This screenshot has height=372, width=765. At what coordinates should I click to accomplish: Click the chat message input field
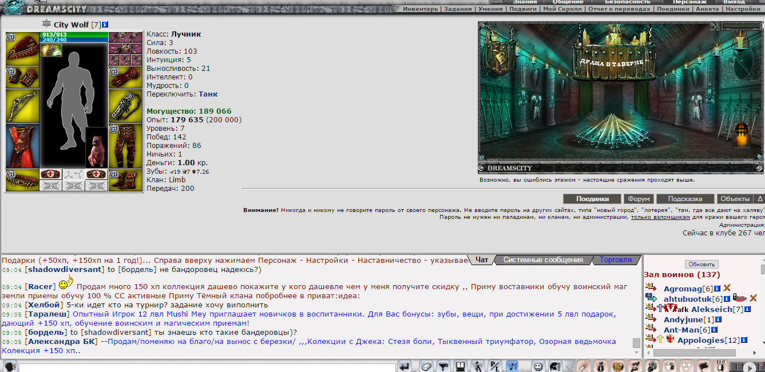click(x=206, y=367)
